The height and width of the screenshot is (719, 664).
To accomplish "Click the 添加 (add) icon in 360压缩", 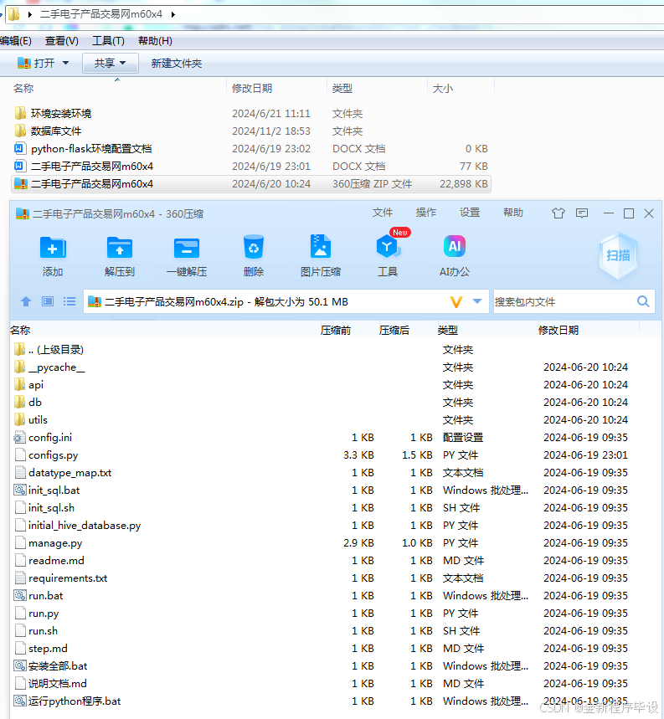I will tap(53, 248).
